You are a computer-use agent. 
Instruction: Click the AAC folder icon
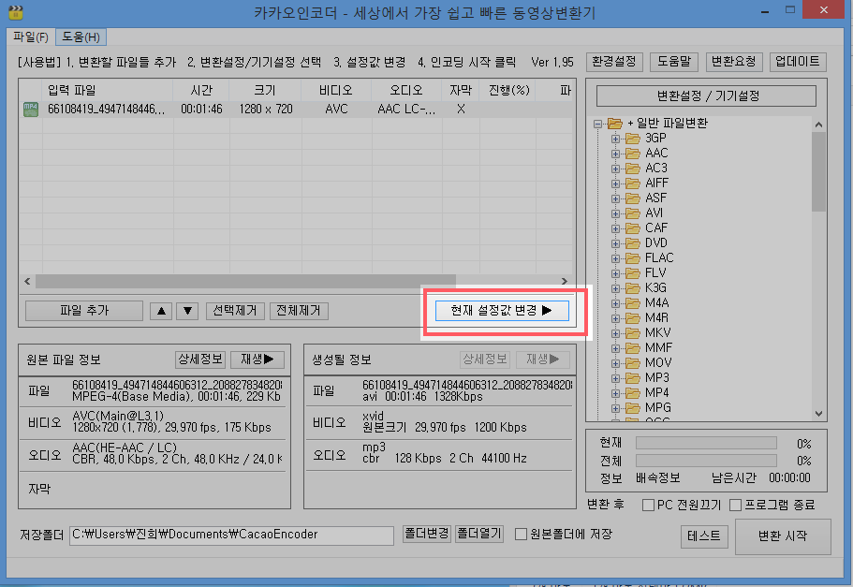point(632,154)
